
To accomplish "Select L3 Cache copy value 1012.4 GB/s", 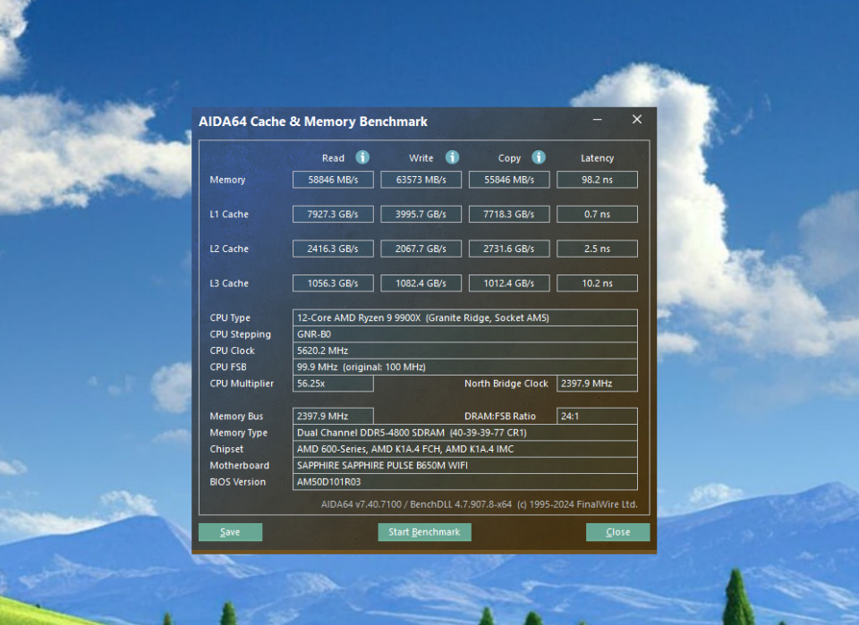I will (x=509, y=283).
